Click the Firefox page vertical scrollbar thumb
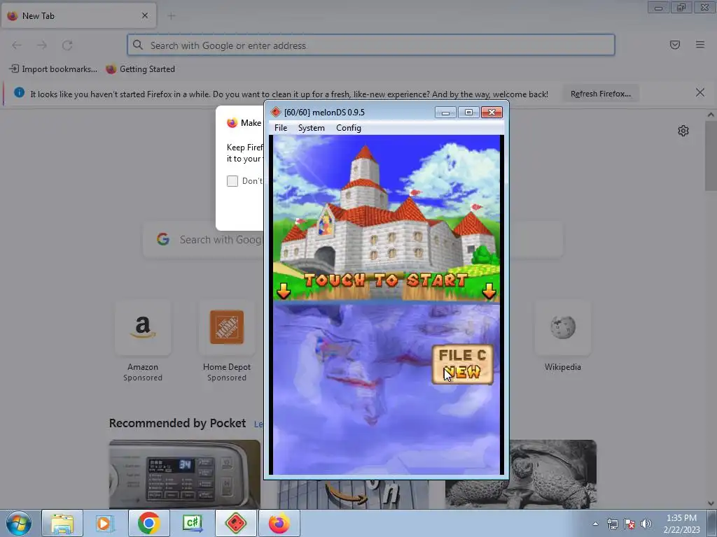This screenshot has width=717, height=537. [711, 156]
